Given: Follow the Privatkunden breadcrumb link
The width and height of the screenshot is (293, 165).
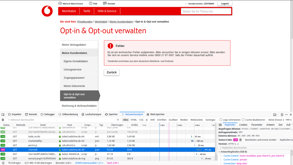Looking at the screenshot, I should coord(85,22).
